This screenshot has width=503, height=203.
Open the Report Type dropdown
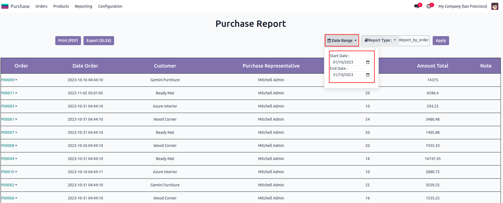click(380, 40)
